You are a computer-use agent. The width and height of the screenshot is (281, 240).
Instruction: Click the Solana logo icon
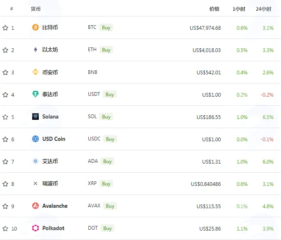[x=35, y=116]
